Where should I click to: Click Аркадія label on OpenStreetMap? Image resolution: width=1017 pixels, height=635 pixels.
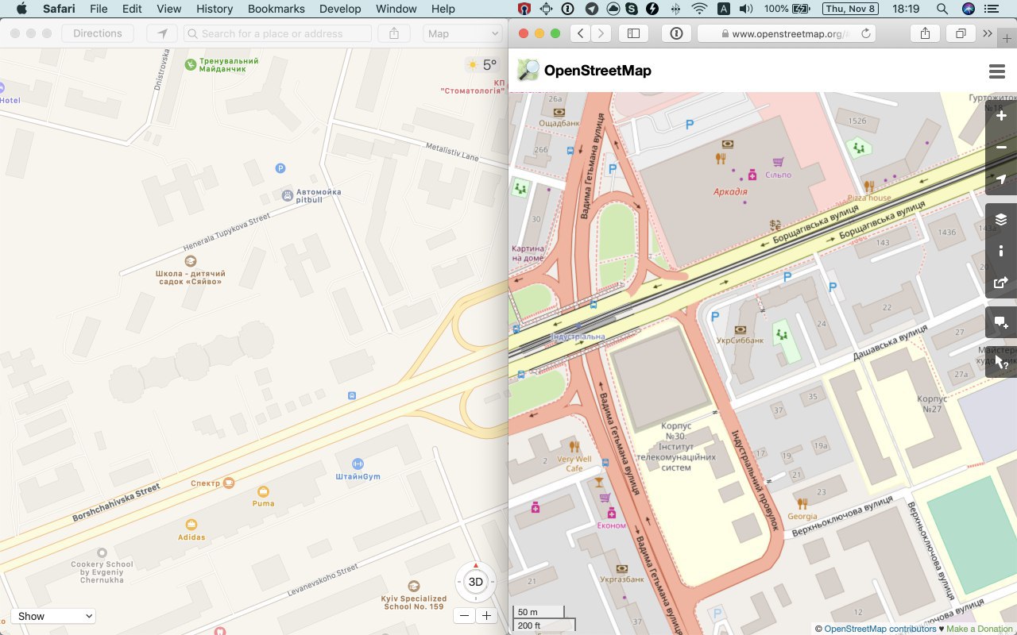click(729, 191)
